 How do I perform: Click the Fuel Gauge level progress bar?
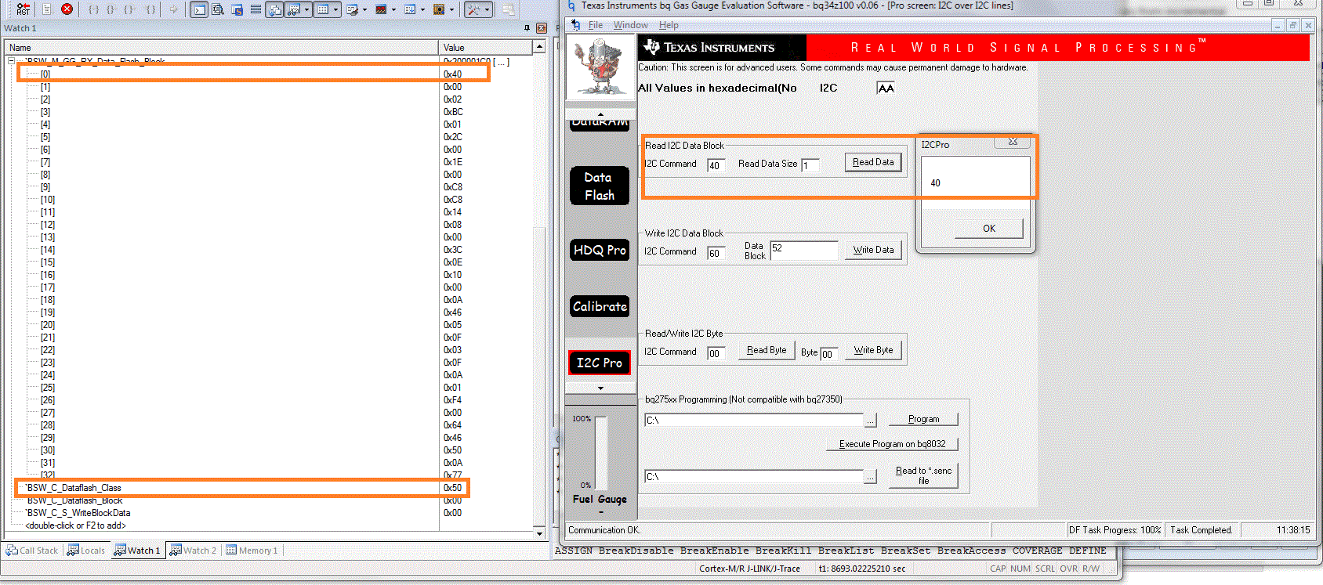[x=600, y=452]
